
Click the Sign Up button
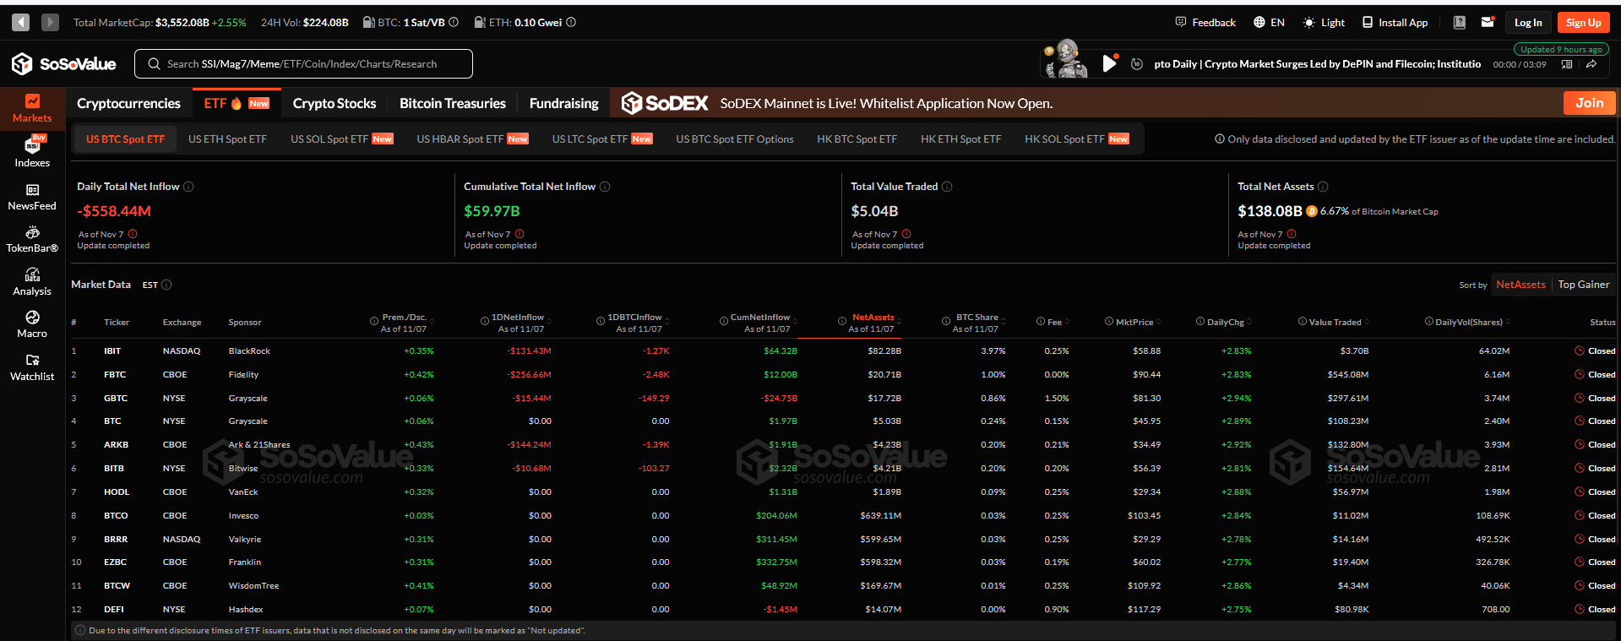coord(1583,22)
